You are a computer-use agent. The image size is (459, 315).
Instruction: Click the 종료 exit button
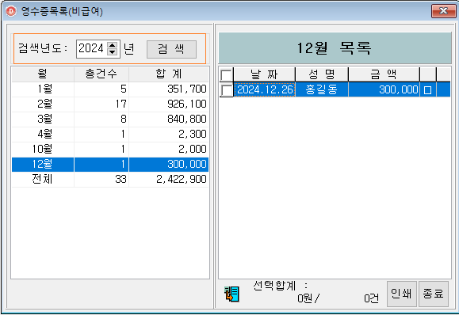434,294
